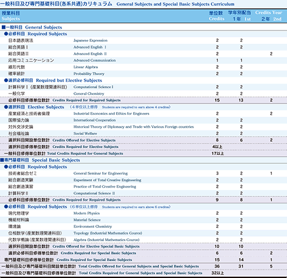Select 'International Cooperation' subject text
Screen dimensions: 287x278
(95, 120)
